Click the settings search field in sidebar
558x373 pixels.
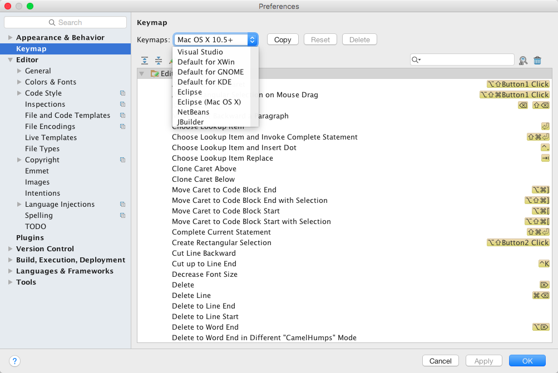[x=66, y=22]
